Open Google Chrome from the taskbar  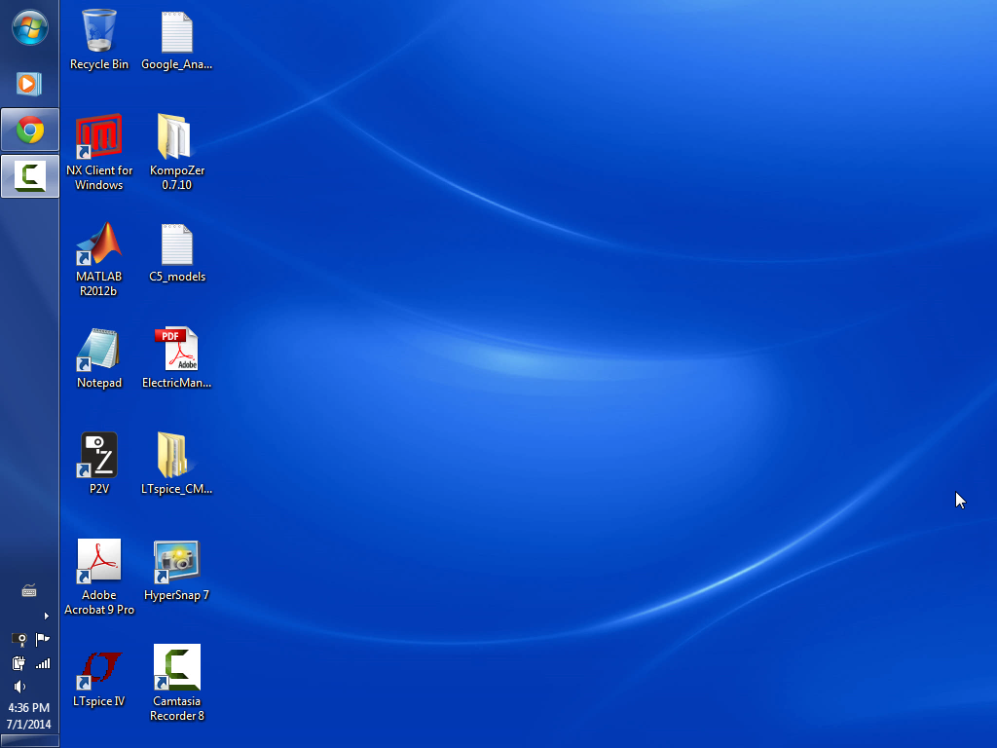pyautogui.click(x=30, y=130)
